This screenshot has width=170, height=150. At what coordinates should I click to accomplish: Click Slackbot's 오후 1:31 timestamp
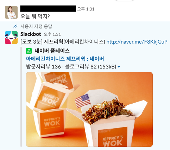[x=52, y=34]
